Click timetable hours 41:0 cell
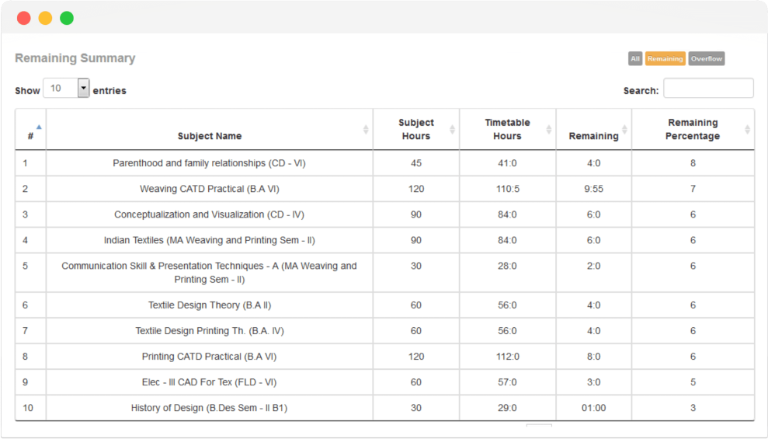This screenshot has width=768, height=439. [507, 163]
